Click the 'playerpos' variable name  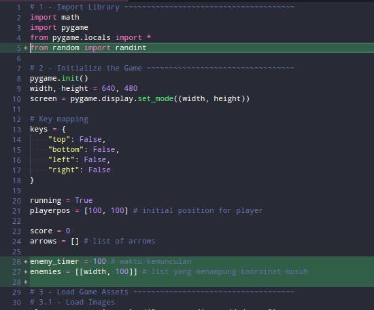point(50,211)
